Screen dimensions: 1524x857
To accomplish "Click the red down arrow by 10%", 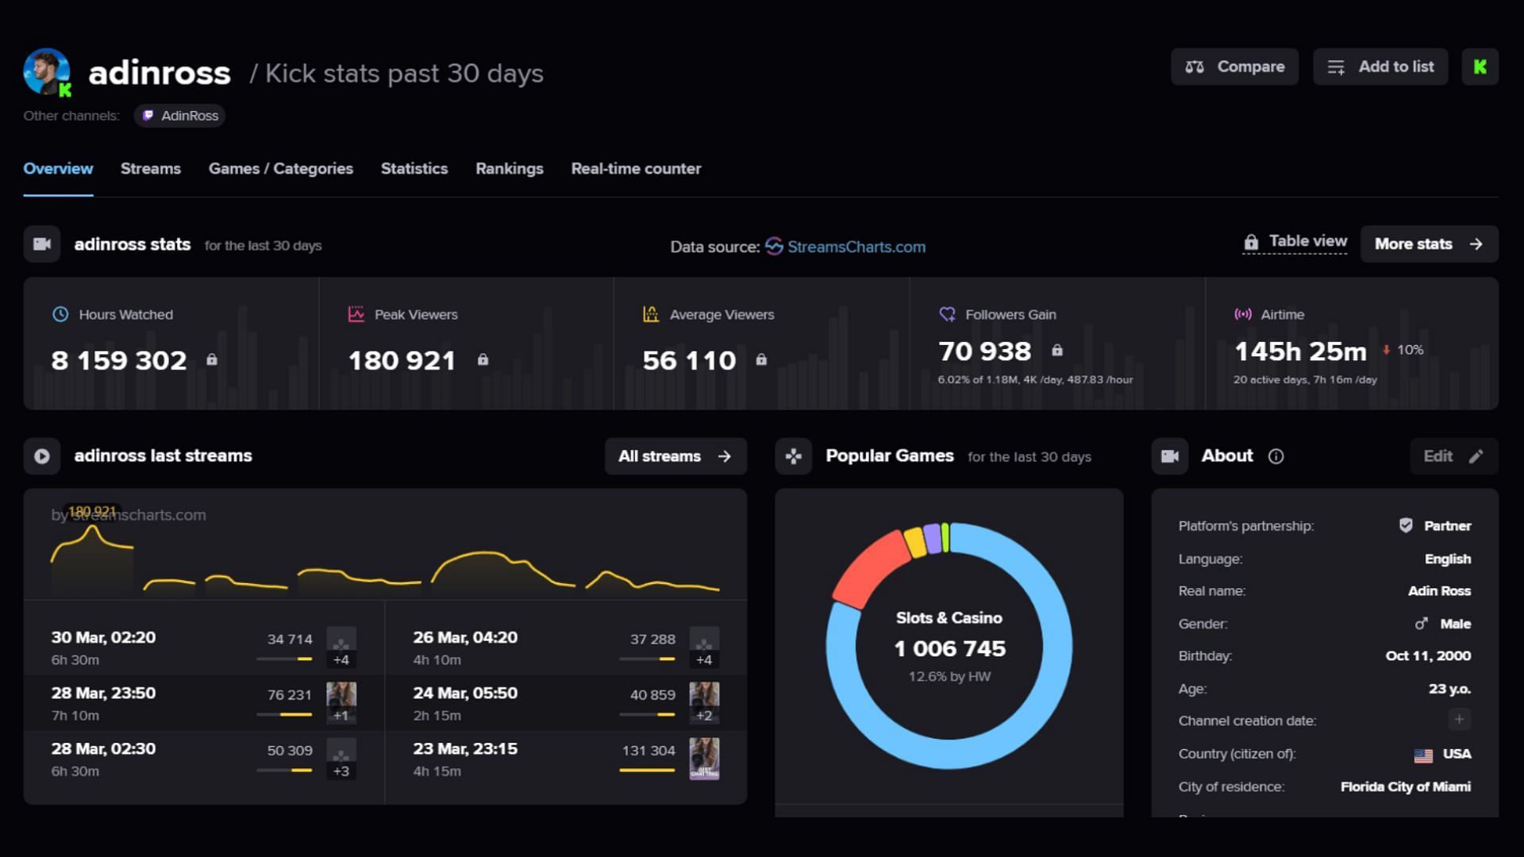I will (1386, 350).
